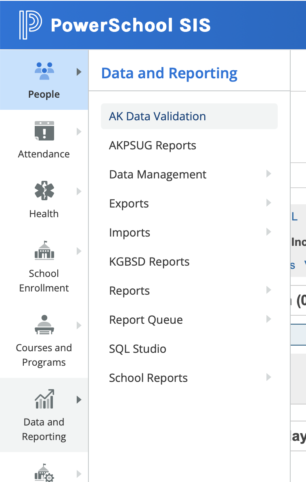Click the Data and Reporting chart icon

(44, 399)
